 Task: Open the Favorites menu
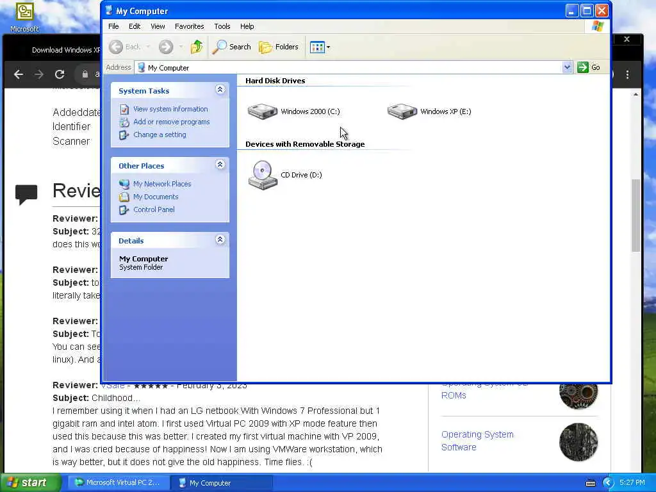click(x=190, y=26)
